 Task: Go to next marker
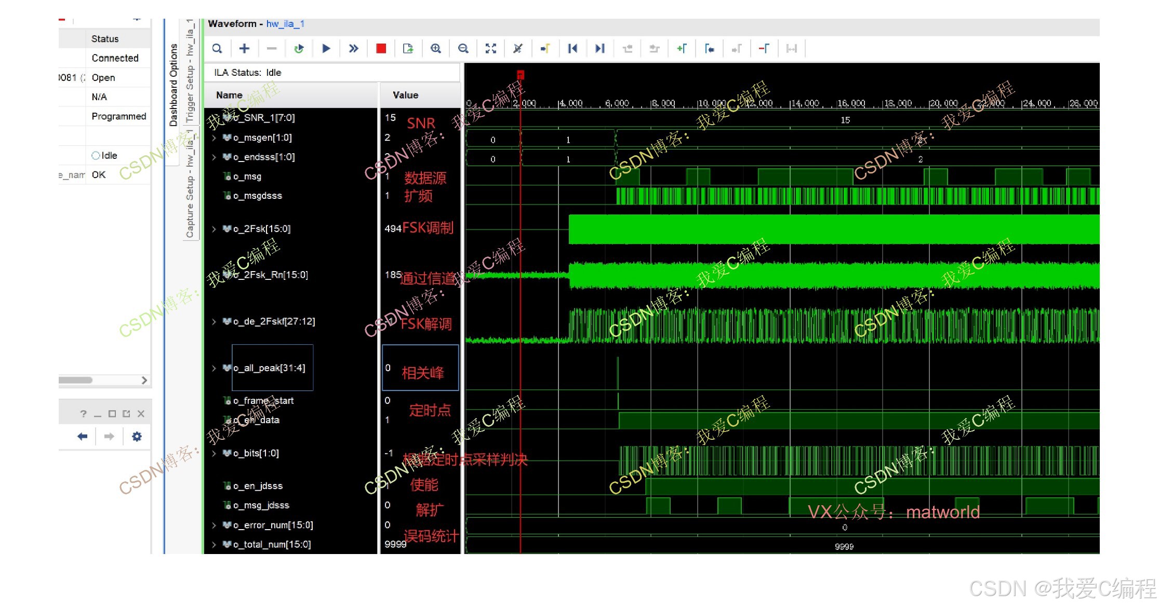click(x=737, y=48)
